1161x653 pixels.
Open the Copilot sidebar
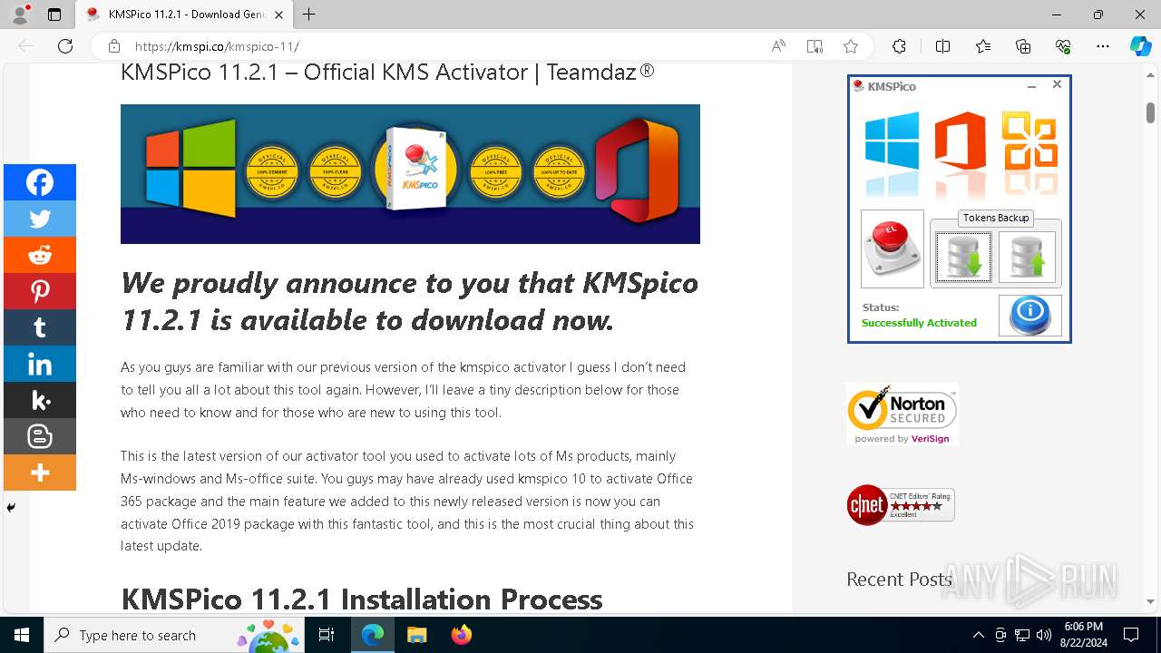(1140, 46)
